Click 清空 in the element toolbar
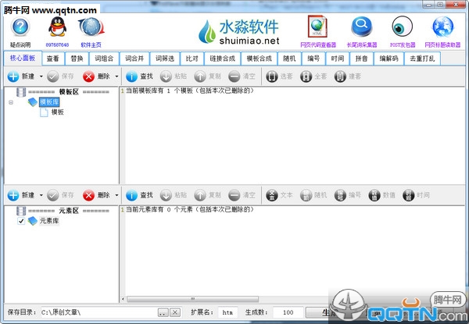 242,195
